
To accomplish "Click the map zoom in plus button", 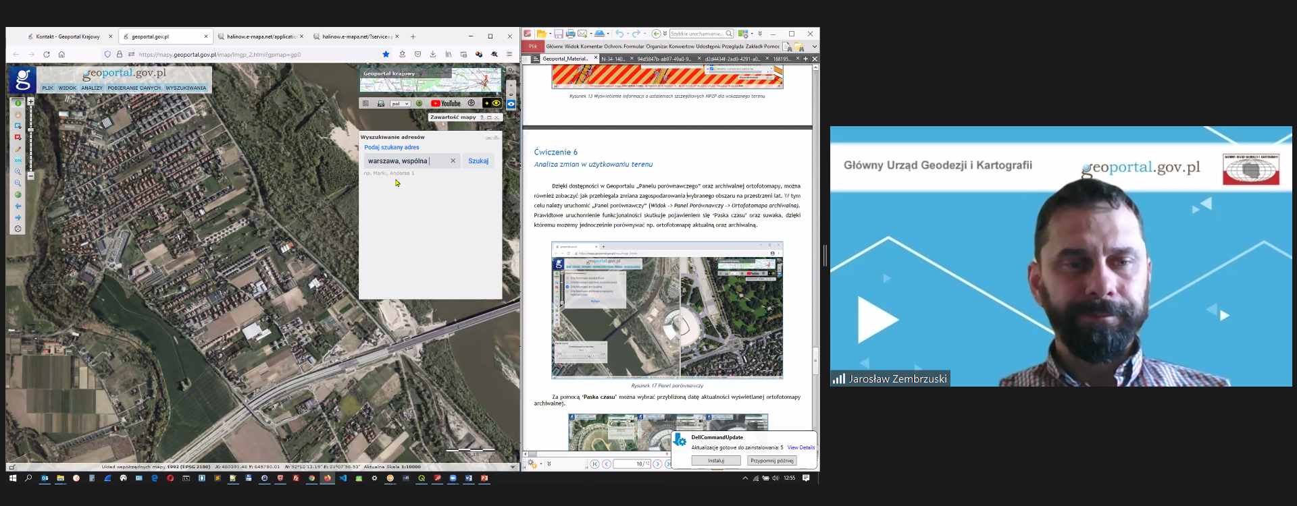I will 30,101.
